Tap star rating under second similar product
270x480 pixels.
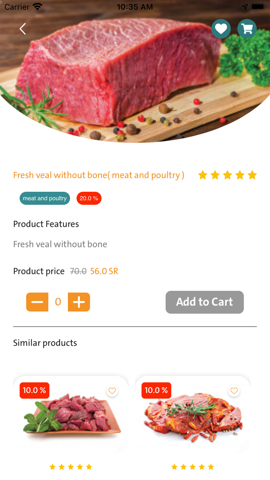192,467
